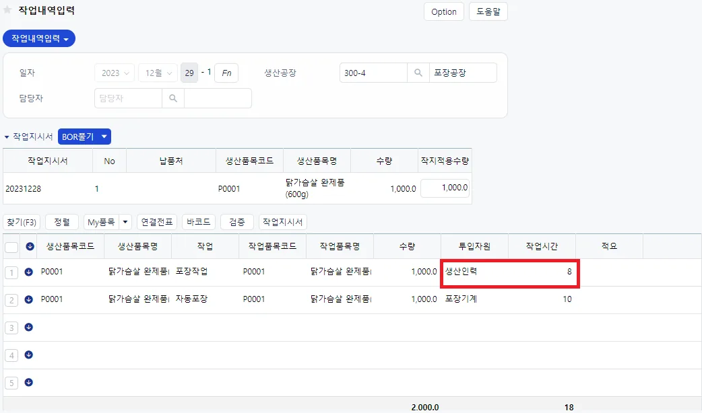The width and height of the screenshot is (702, 413).
Task: Open the 작업내역입력 blue menu button
Action: pos(39,38)
